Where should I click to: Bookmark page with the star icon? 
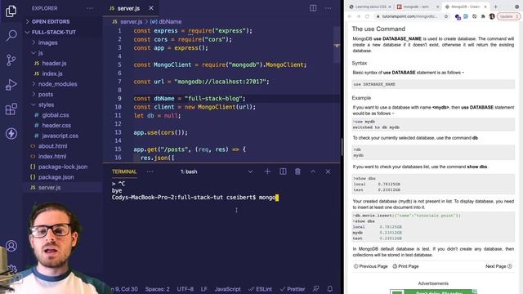pyautogui.click(x=446, y=16)
